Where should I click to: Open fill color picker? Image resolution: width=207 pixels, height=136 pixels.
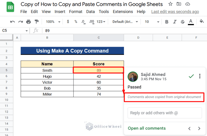pyautogui.click(x=201, y=21)
